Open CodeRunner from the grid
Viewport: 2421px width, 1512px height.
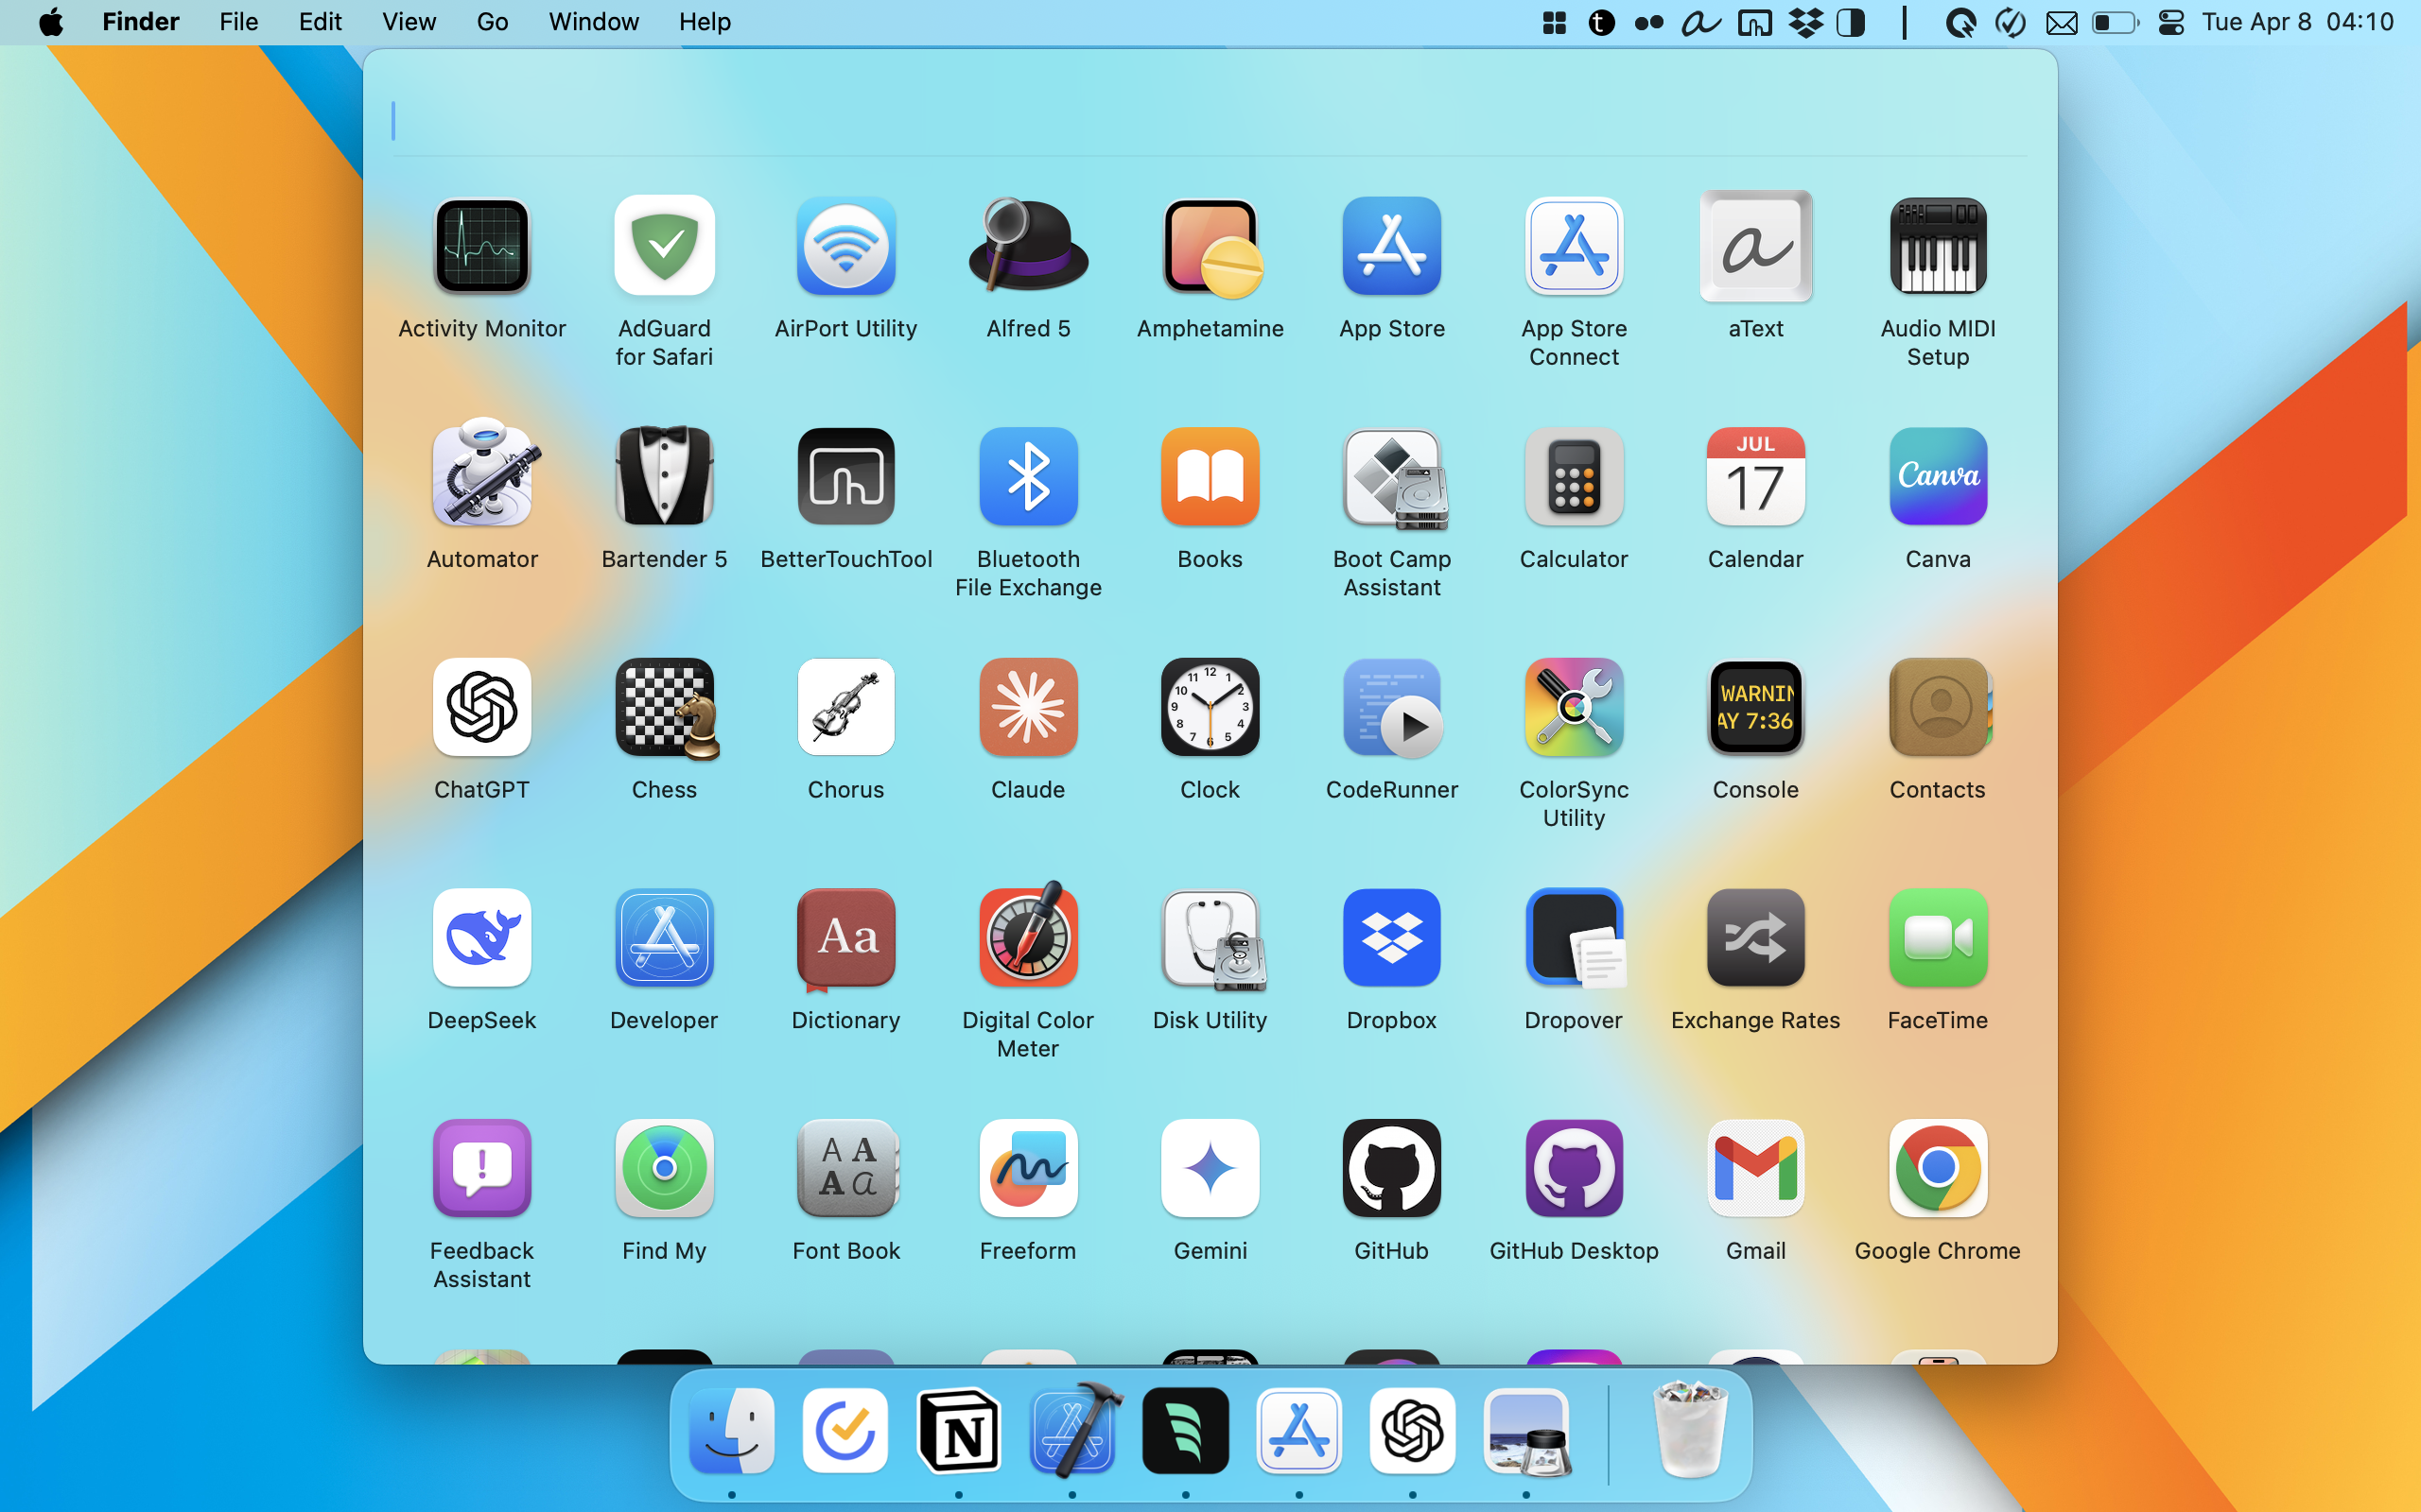[1390, 707]
